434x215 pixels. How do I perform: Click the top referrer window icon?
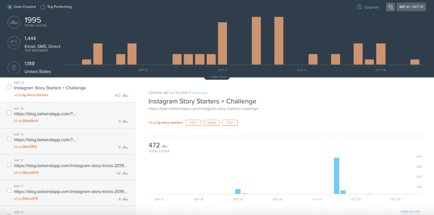pyautogui.click(x=14, y=43)
